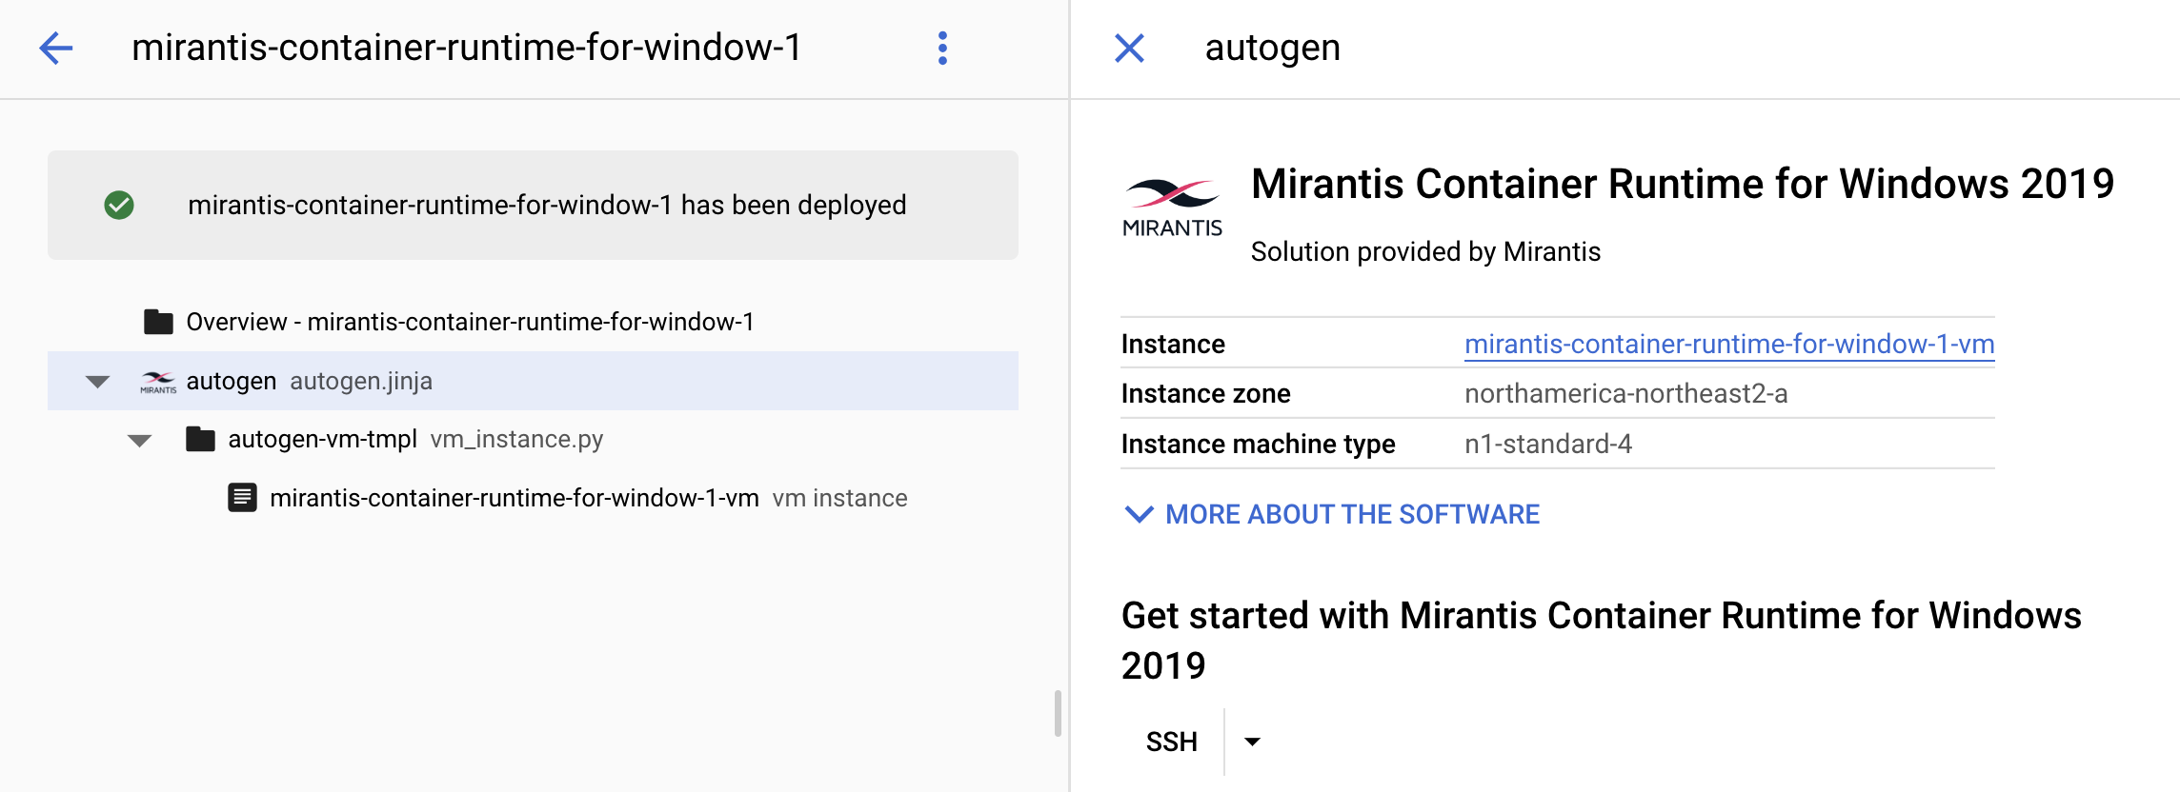This screenshot has height=792, width=2180.
Task: Click 'Get started with Mirantis Container Runtime' heading
Action: pyautogui.click(x=1602, y=641)
